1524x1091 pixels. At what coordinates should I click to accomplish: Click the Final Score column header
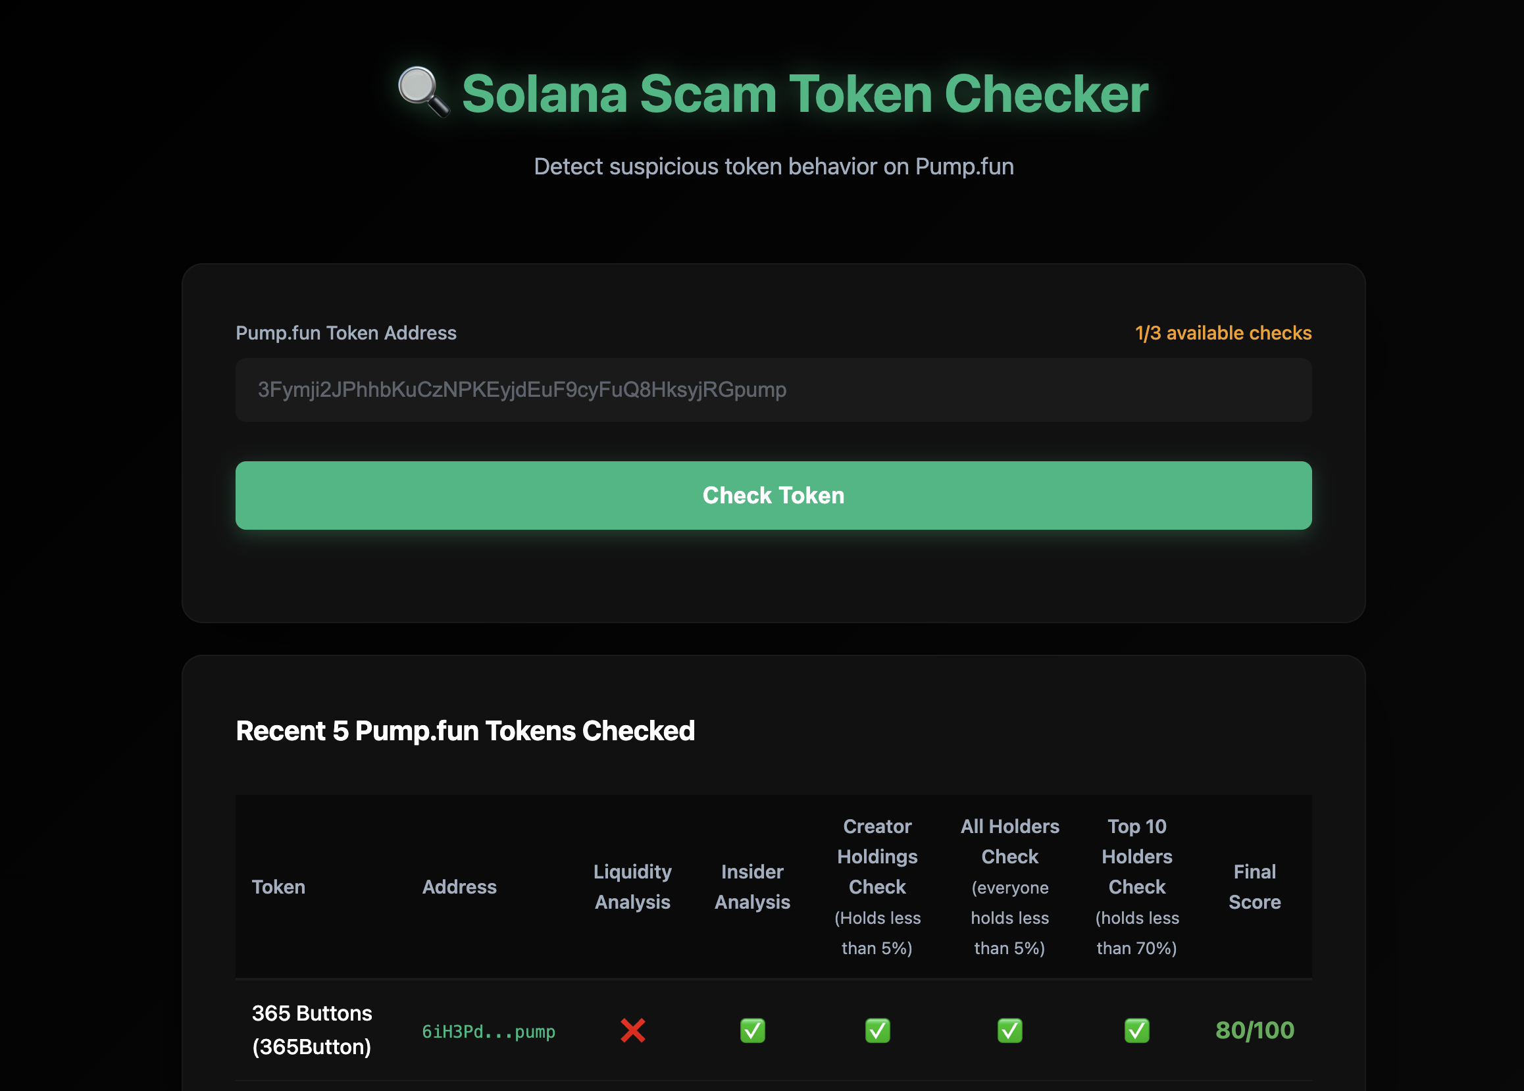(x=1254, y=887)
